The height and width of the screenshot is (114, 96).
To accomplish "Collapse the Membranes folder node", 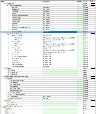I will (4, 3).
